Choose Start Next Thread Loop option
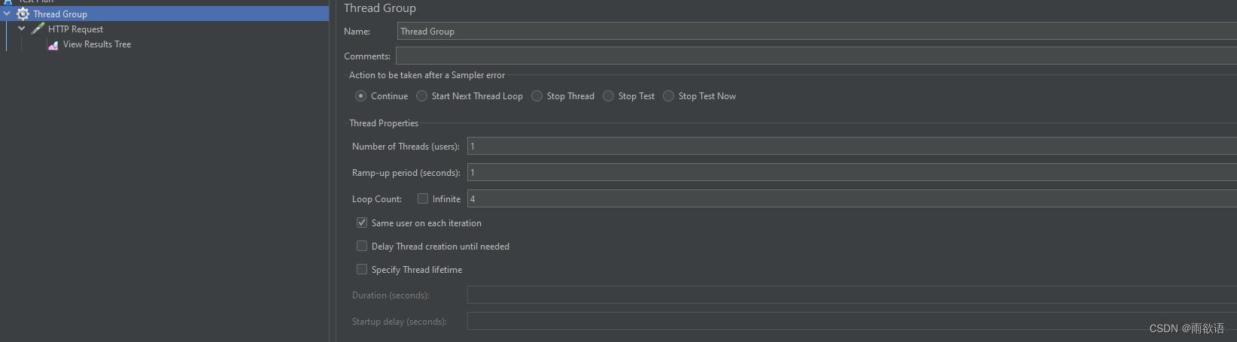This screenshot has height=342, width=1237. pos(422,96)
